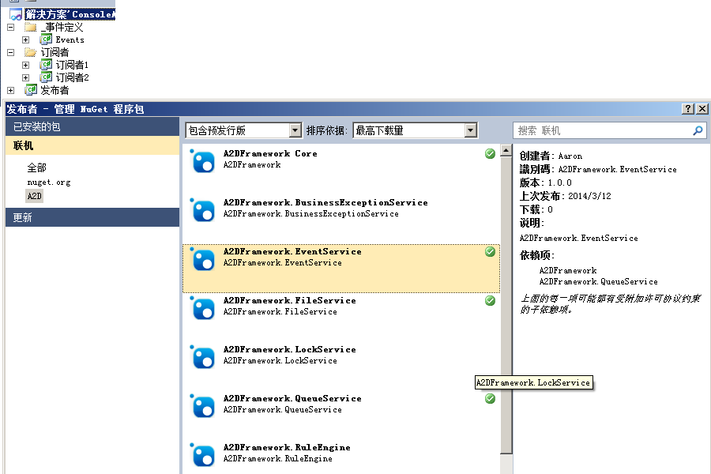711x474 pixels.
Task: Open the 更新 section
Action: 92,217
